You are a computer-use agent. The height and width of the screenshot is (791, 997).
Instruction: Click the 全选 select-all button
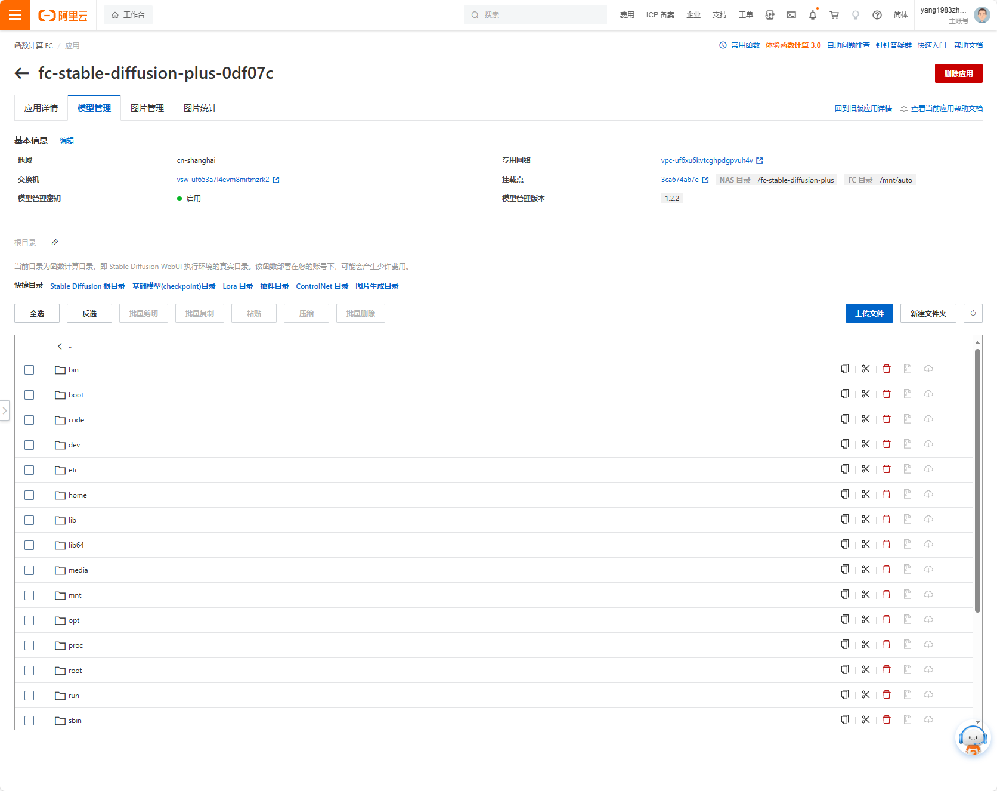[37, 313]
